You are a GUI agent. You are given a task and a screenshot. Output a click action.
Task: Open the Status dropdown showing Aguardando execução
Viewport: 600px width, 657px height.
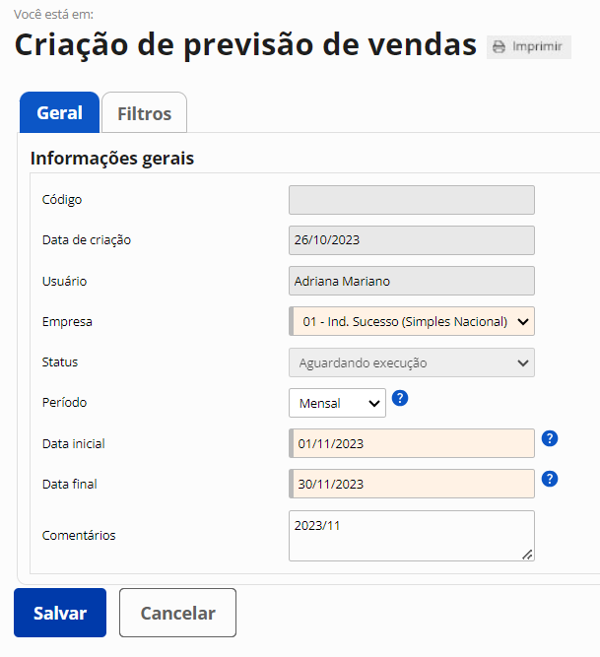click(412, 362)
